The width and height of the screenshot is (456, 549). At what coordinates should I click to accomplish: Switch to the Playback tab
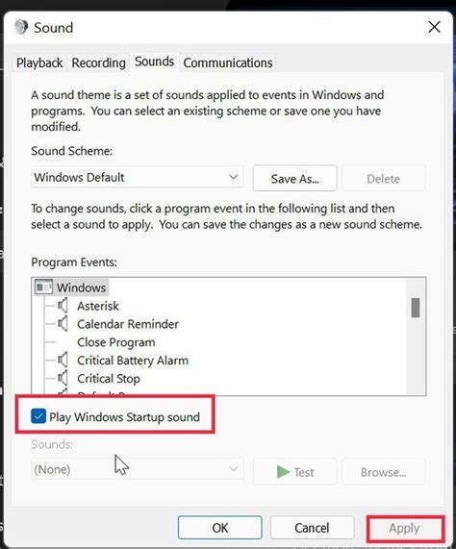[x=39, y=63]
